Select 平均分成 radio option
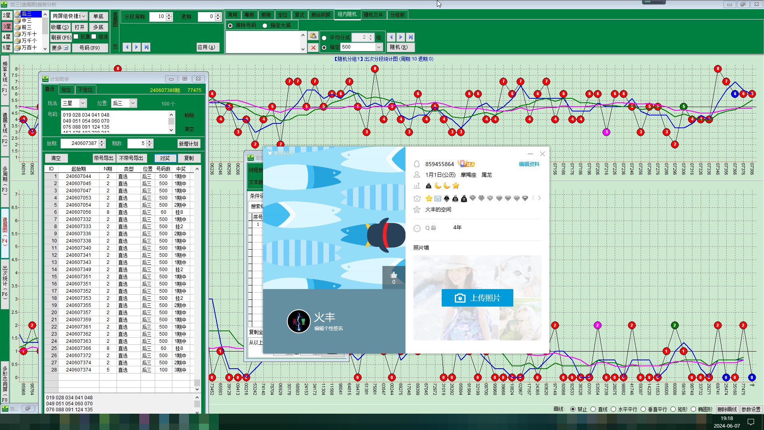The width and height of the screenshot is (764, 430). [x=324, y=38]
